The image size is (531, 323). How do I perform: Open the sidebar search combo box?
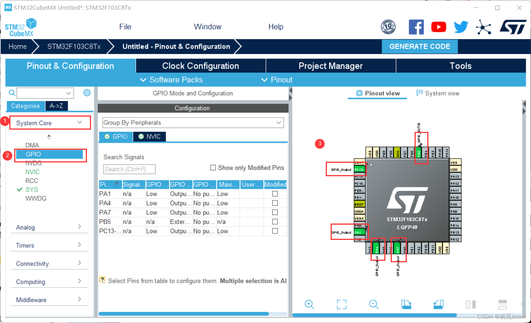click(x=45, y=93)
